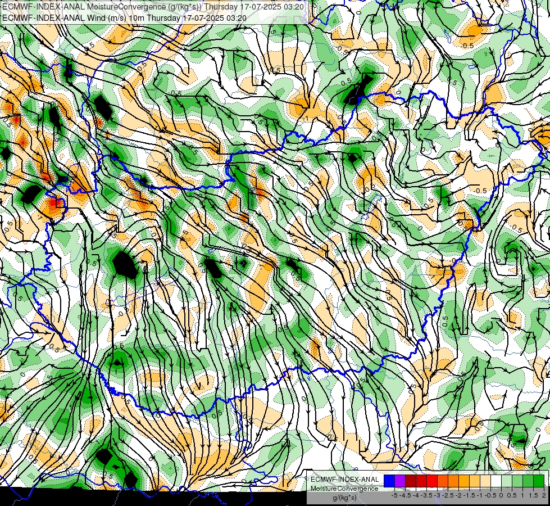Click the dark maroon swatch in the legend
550x506 pixels.
pos(411,481)
